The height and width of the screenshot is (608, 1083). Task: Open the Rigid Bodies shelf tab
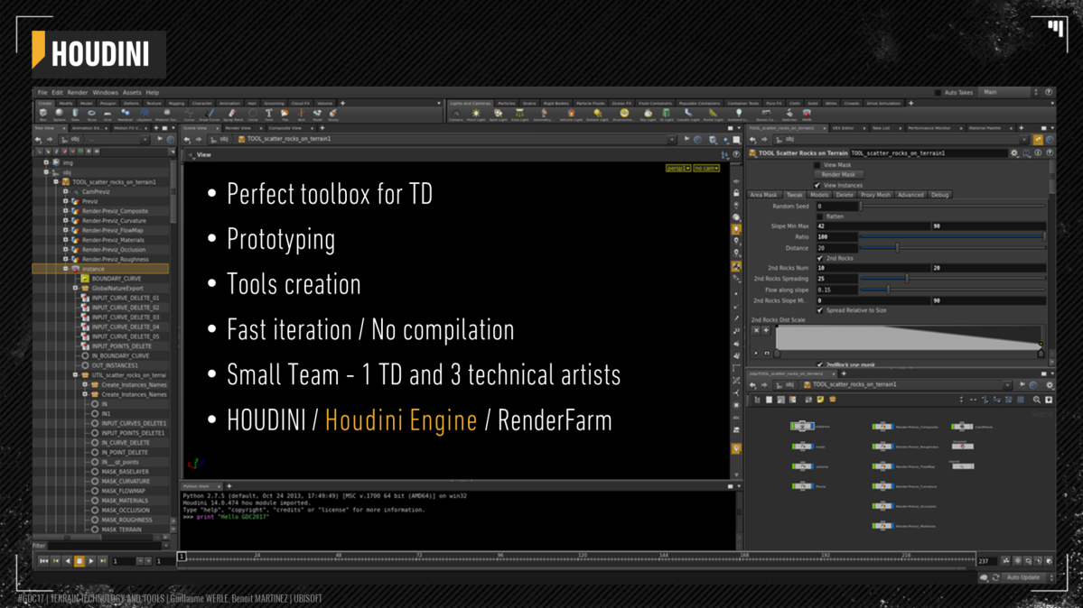(556, 104)
